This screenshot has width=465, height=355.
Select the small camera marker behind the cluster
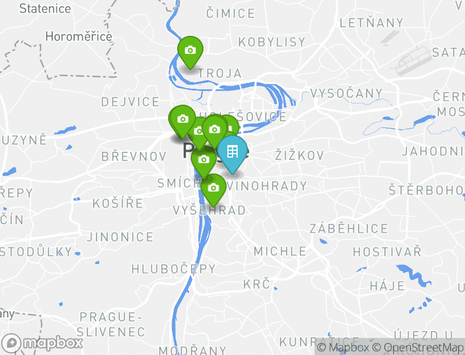coord(198,133)
